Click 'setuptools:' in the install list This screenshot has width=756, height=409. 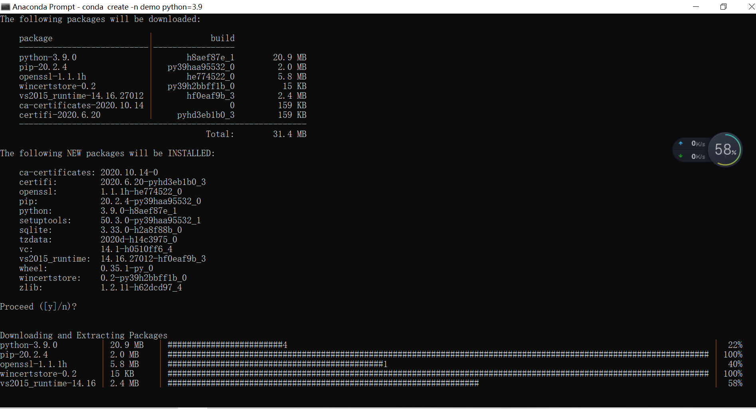coord(45,220)
